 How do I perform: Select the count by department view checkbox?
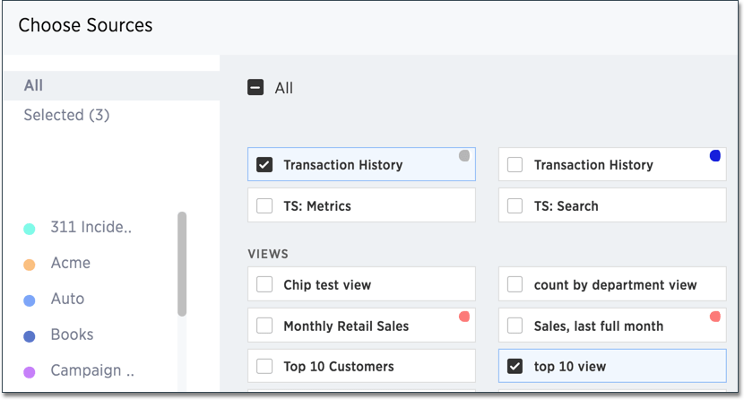click(x=515, y=284)
